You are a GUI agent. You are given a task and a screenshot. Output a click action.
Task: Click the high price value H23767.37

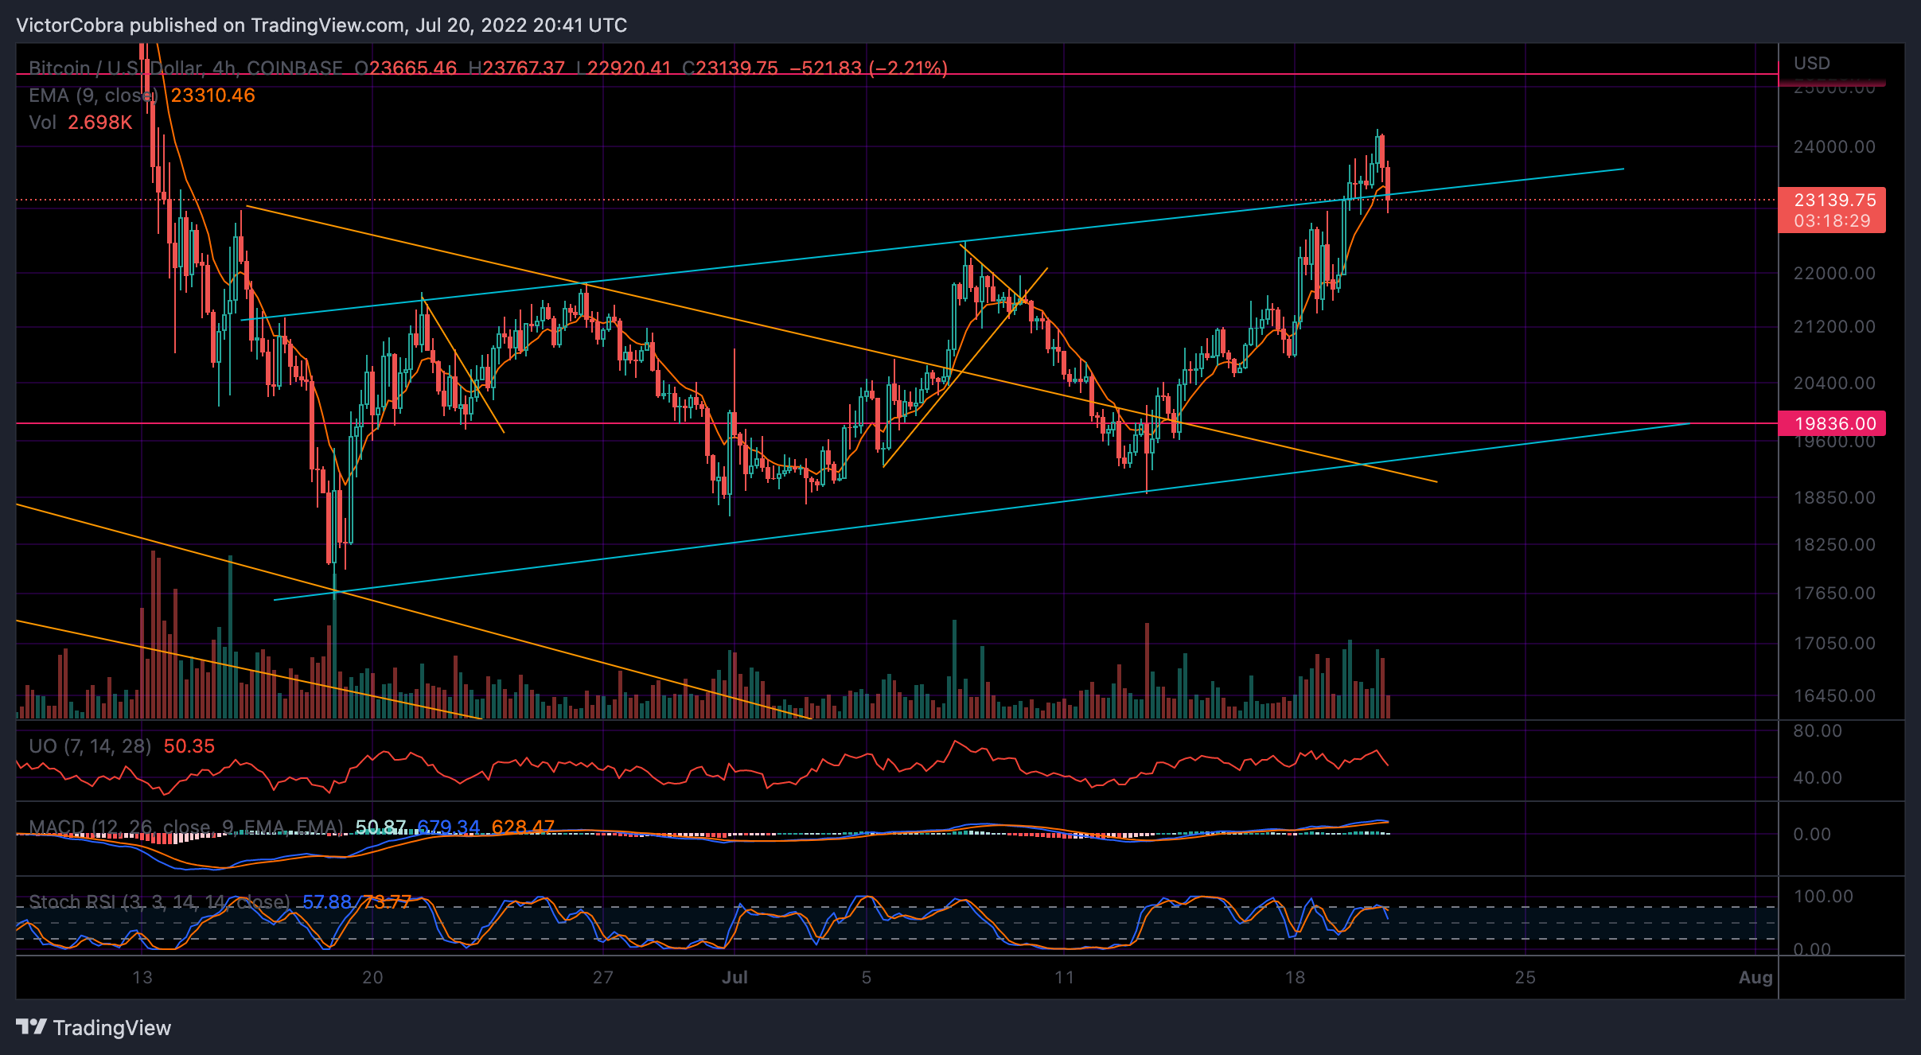pos(516,68)
